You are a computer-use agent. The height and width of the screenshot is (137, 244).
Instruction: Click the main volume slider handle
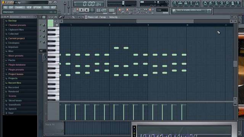tap(65, 3)
